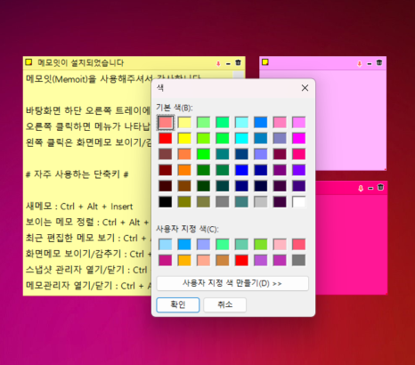Viewport: 415px width, 365px height.
Task: Minimize the light pink memo
Action: 370,63
